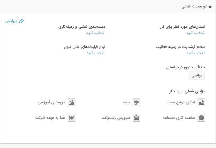The width and height of the screenshot is (216, 148).
Task: Open انتخاب کنید under دسته‌بندی شغلی و زمینه‌کاری
Action: click(96, 33)
